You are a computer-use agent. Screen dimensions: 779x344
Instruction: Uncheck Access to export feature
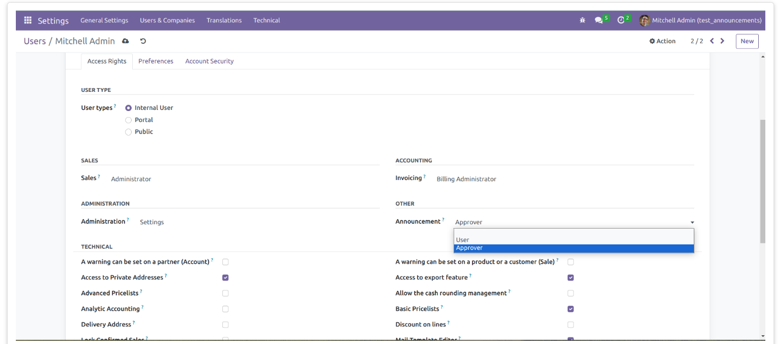[571, 278]
